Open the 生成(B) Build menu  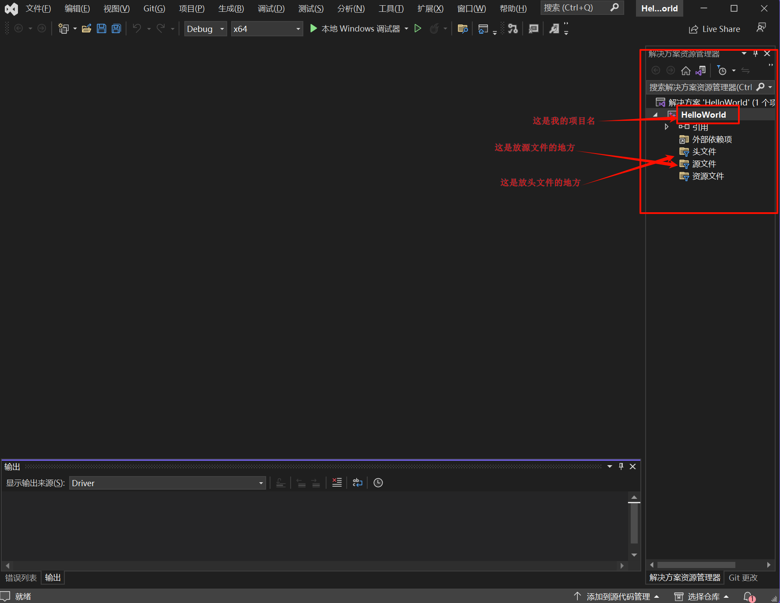(x=231, y=9)
